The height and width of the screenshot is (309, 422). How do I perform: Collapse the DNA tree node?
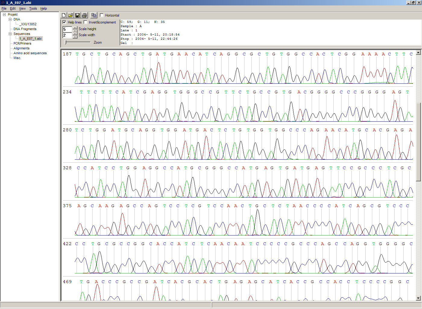tap(10, 19)
